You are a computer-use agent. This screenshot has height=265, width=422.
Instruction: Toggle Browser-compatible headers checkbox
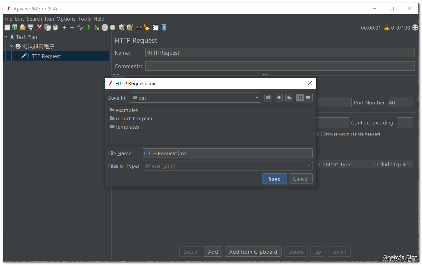coord(319,134)
